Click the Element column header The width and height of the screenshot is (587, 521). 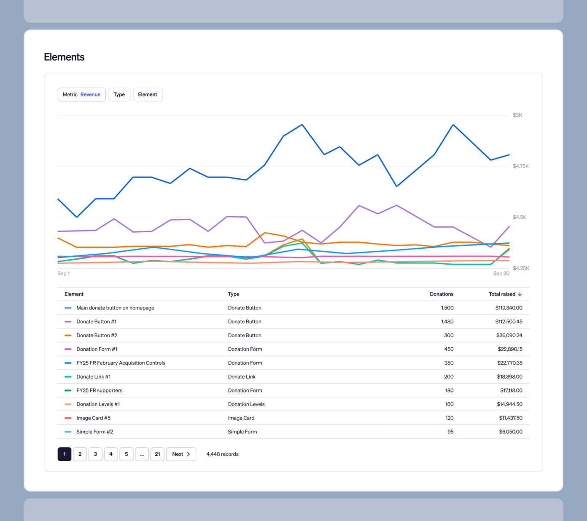pos(74,294)
